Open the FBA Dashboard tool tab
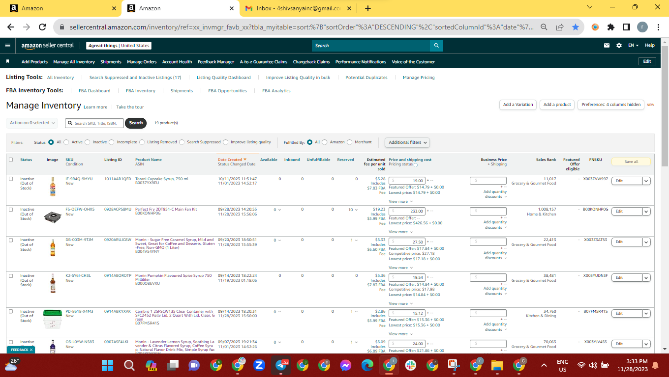The width and height of the screenshot is (669, 377). 94,91
